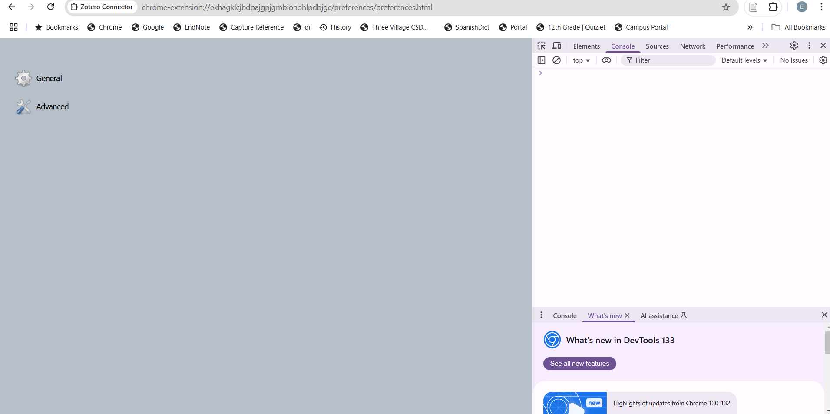
Task: Select the AI assistance drawer tab
Action: point(663,316)
